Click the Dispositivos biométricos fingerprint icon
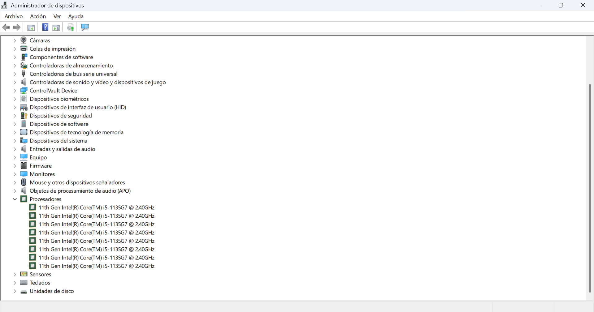The image size is (594, 312). (x=24, y=99)
